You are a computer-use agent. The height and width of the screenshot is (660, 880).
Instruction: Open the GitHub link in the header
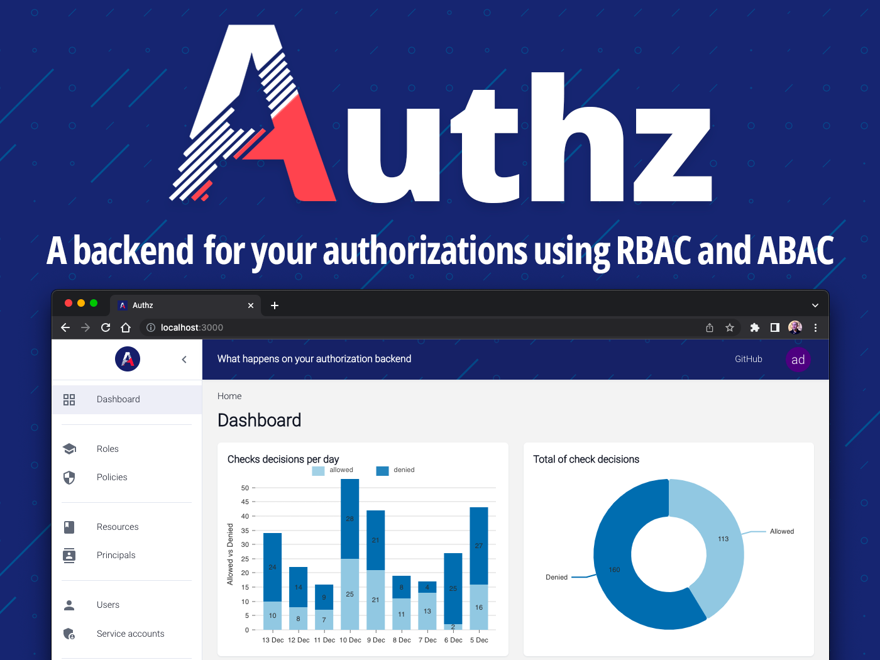tap(749, 359)
